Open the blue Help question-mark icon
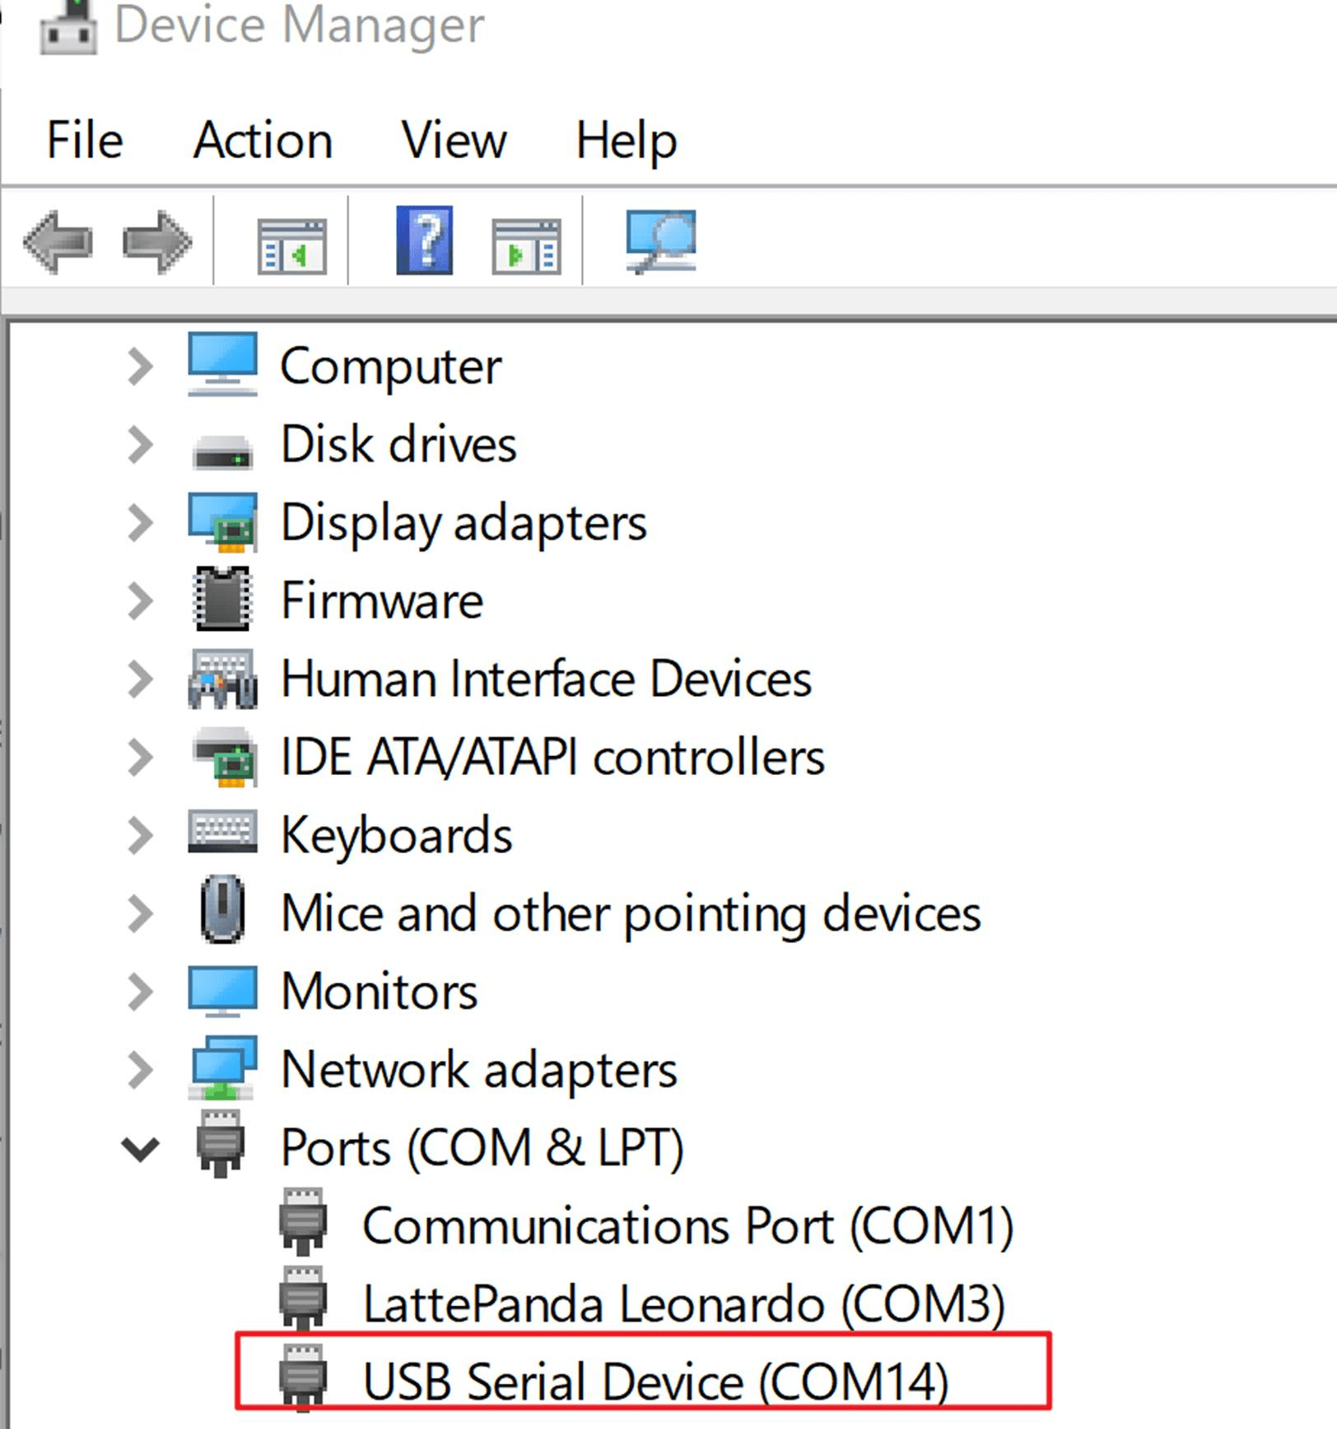The width and height of the screenshot is (1337, 1429). [424, 241]
